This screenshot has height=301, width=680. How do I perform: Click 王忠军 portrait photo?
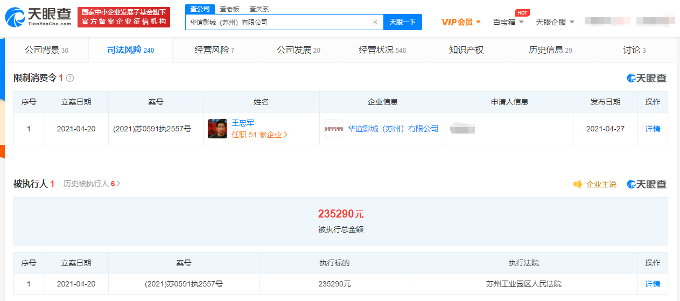click(x=218, y=129)
